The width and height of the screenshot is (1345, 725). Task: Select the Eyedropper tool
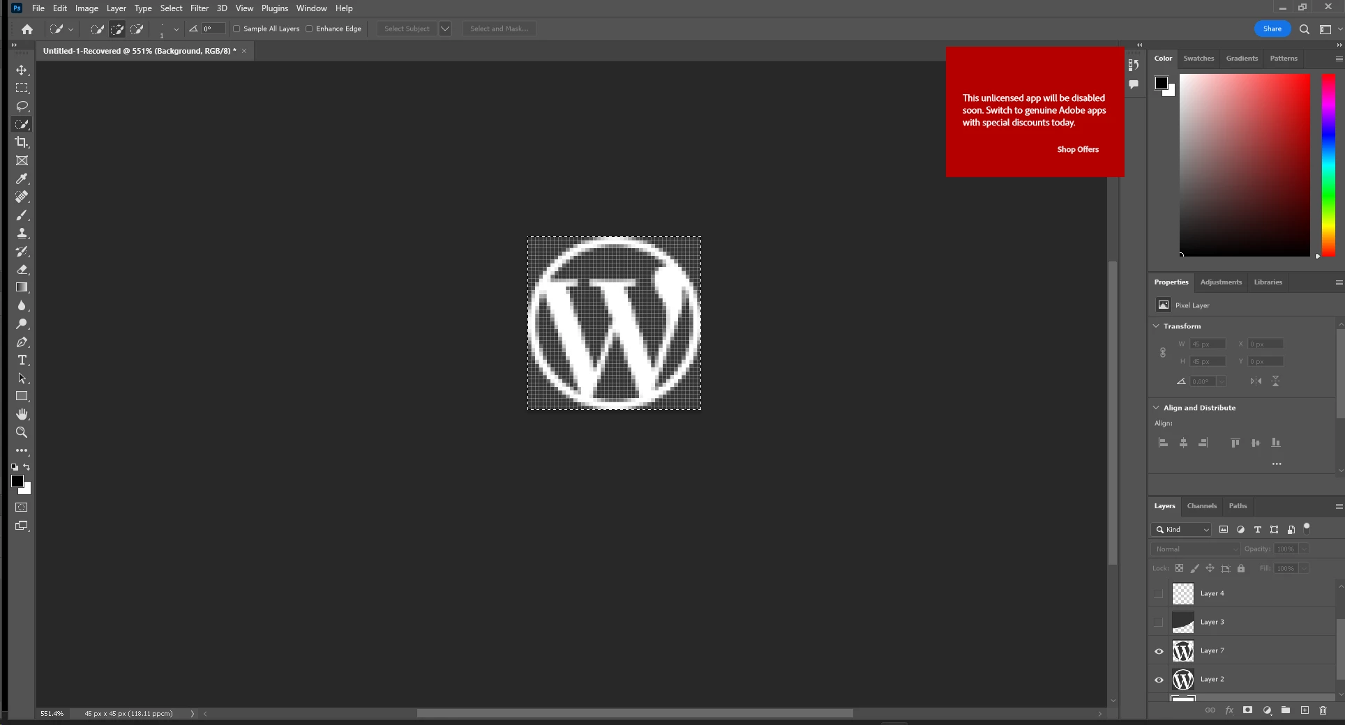[x=22, y=178]
